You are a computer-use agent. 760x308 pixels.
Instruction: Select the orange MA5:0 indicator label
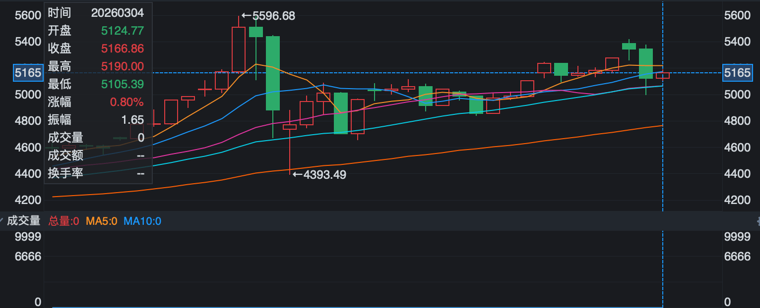(102, 221)
